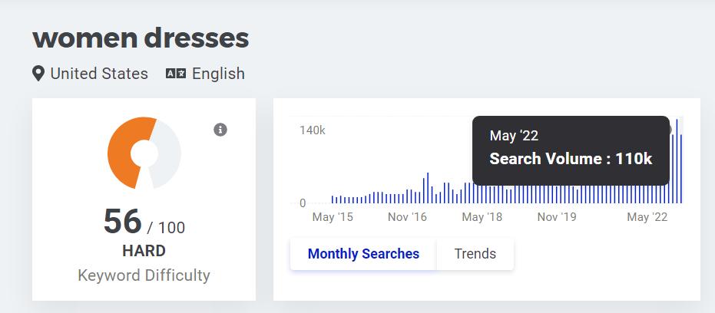Click the English language label

point(218,74)
